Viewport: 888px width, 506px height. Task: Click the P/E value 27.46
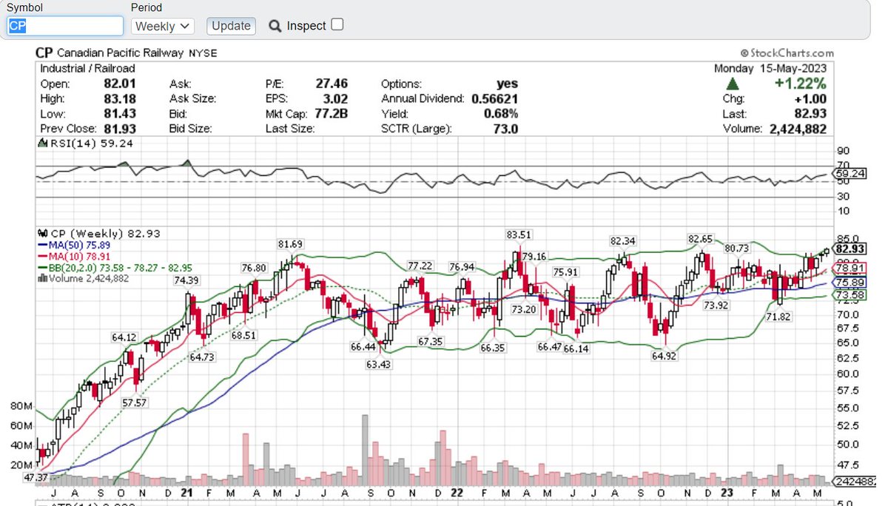pos(331,84)
